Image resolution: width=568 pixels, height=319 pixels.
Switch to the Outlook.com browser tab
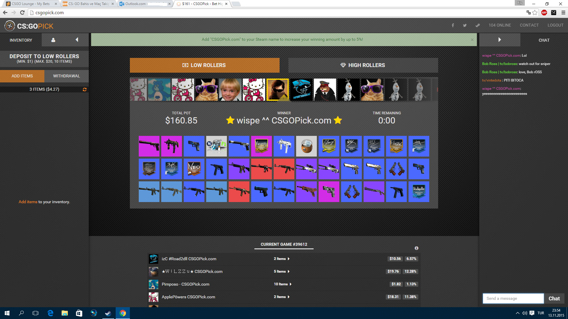point(145,4)
